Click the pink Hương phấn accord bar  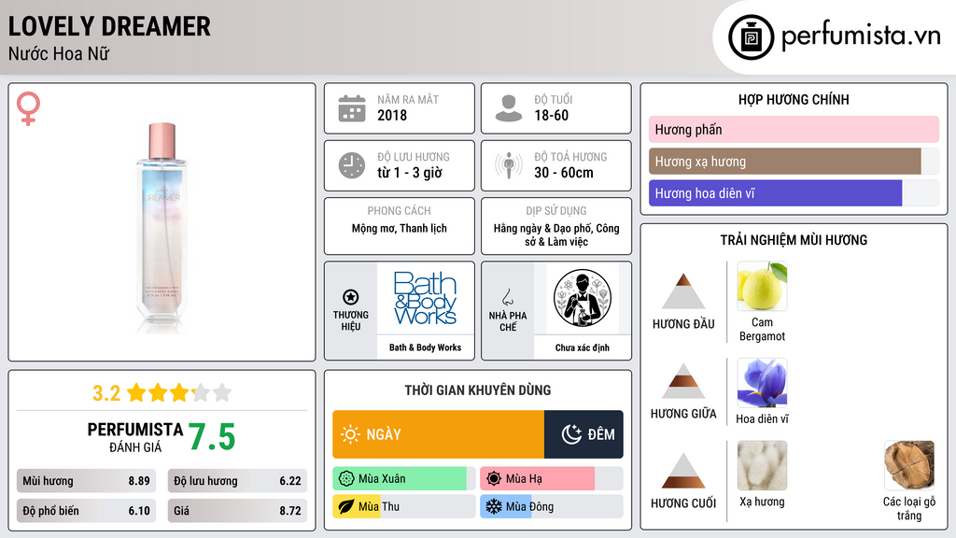click(794, 129)
